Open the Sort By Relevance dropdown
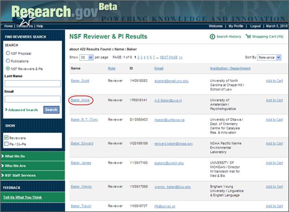Image resolution: width=289 pixels, height=212 pixels. click(x=269, y=58)
